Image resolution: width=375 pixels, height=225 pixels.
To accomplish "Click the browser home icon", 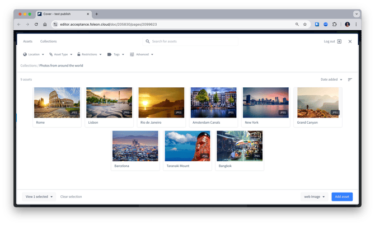I will [45, 25].
